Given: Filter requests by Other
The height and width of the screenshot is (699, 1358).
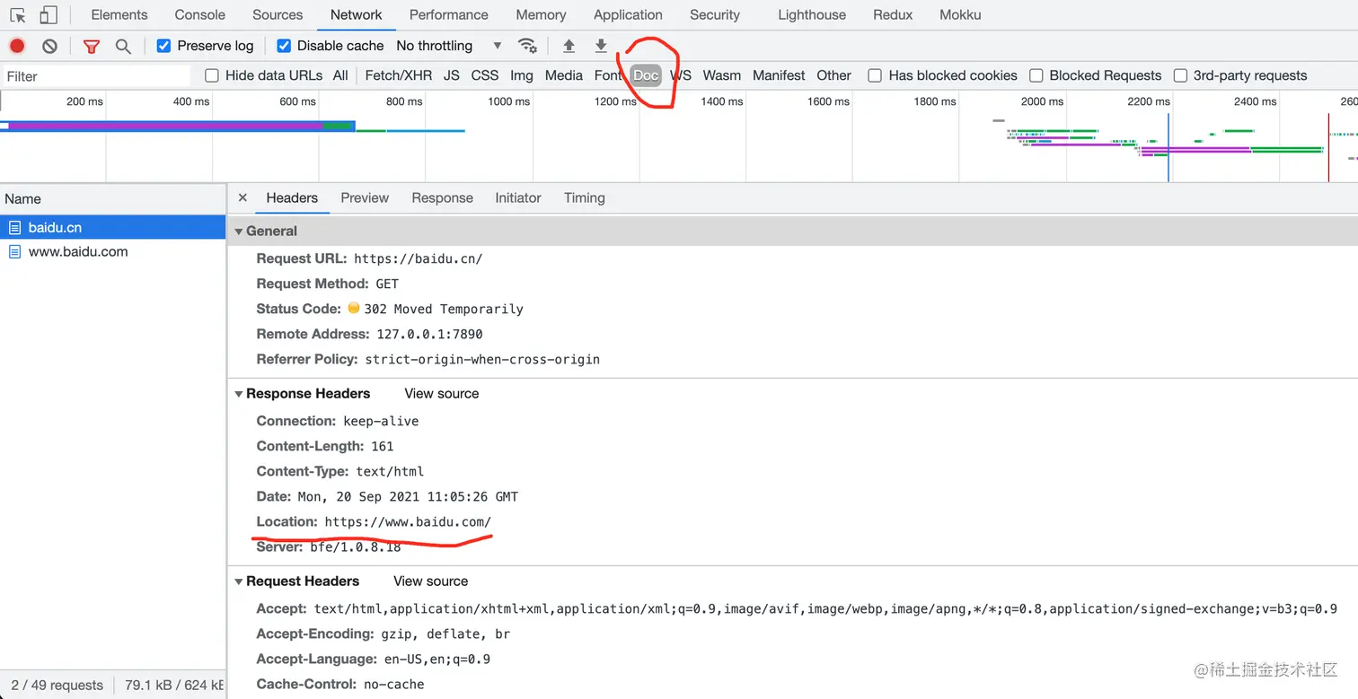Looking at the screenshot, I should click(834, 75).
